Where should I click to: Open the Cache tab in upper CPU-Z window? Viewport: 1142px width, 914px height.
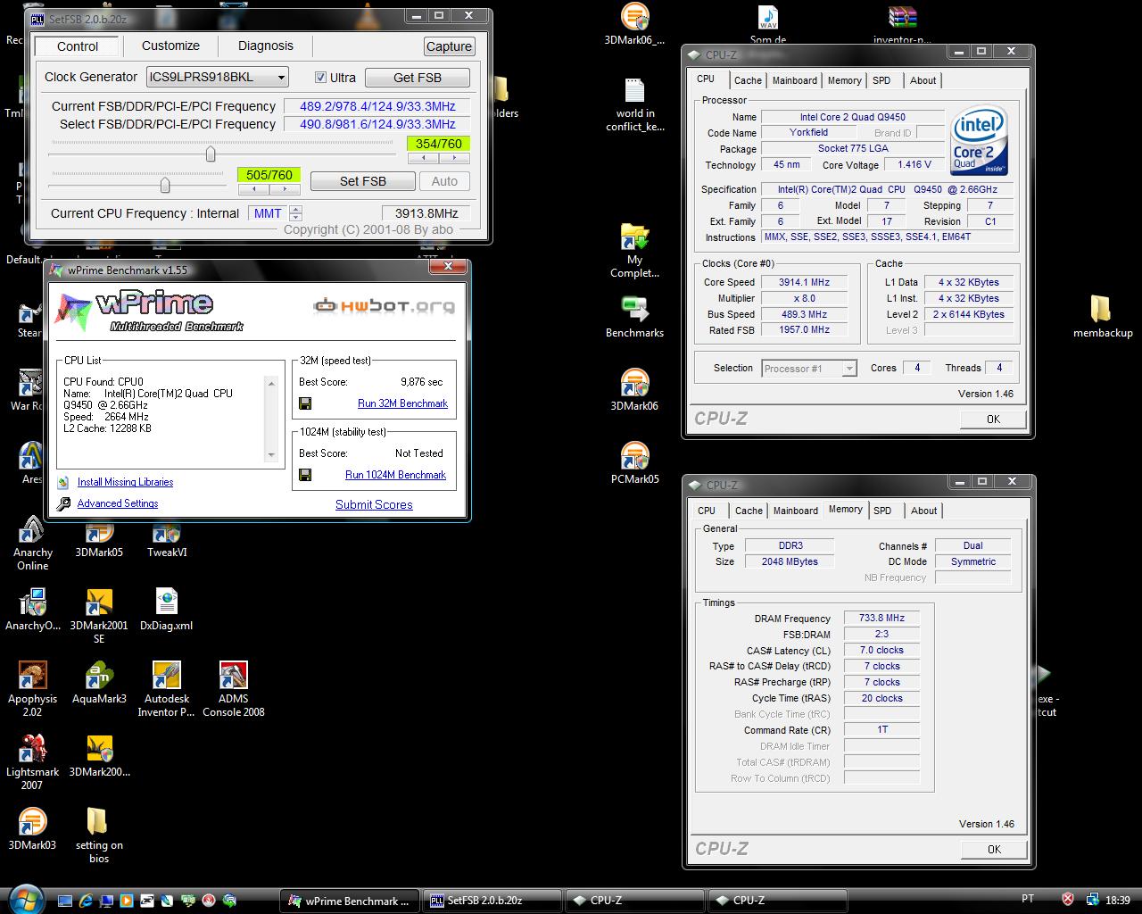pos(748,80)
